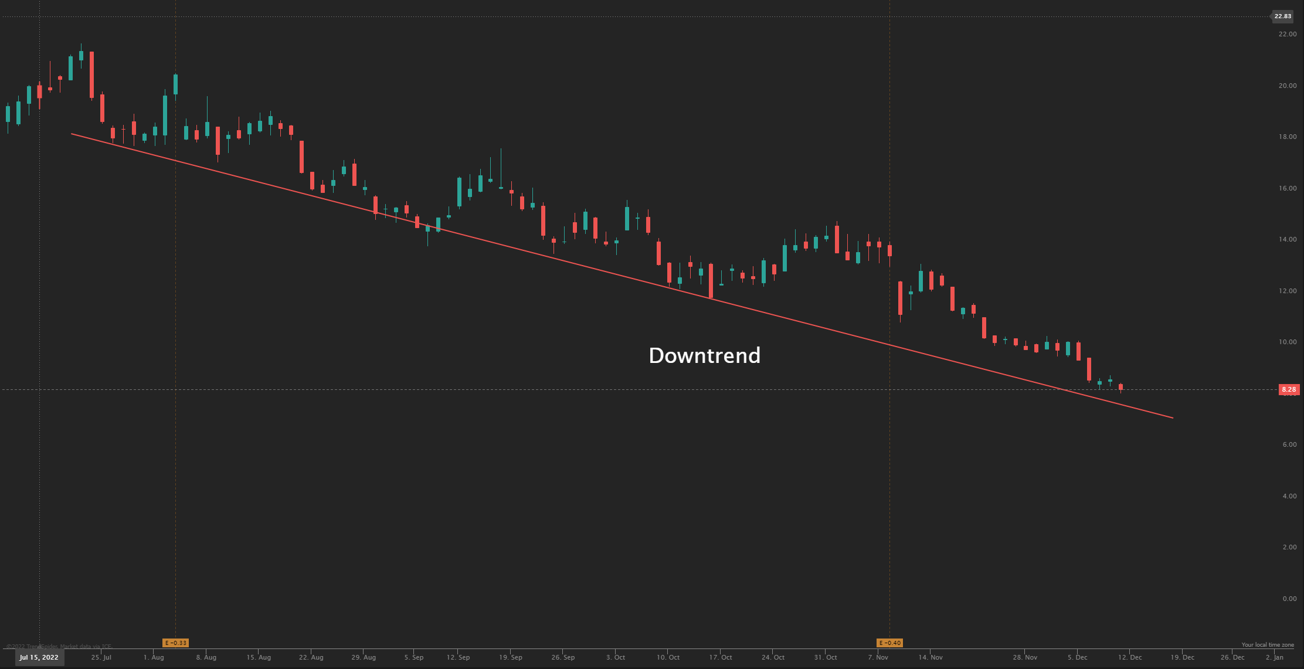This screenshot has height=669, width=1304.
Task: Click the 19. Sep axis date
Action: (x=511, y=657)
